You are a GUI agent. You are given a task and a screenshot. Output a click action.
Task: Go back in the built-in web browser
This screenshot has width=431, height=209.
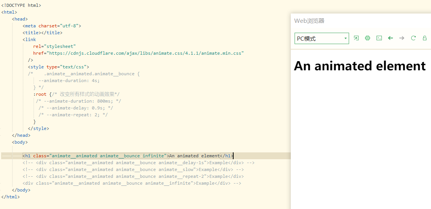(x=390, y=38)
